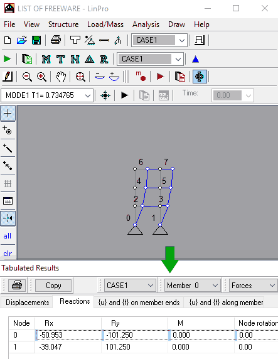
Task: Click the support/restraint icon with percent symbol
Action: pyautogui.click(x=90, y=40)
